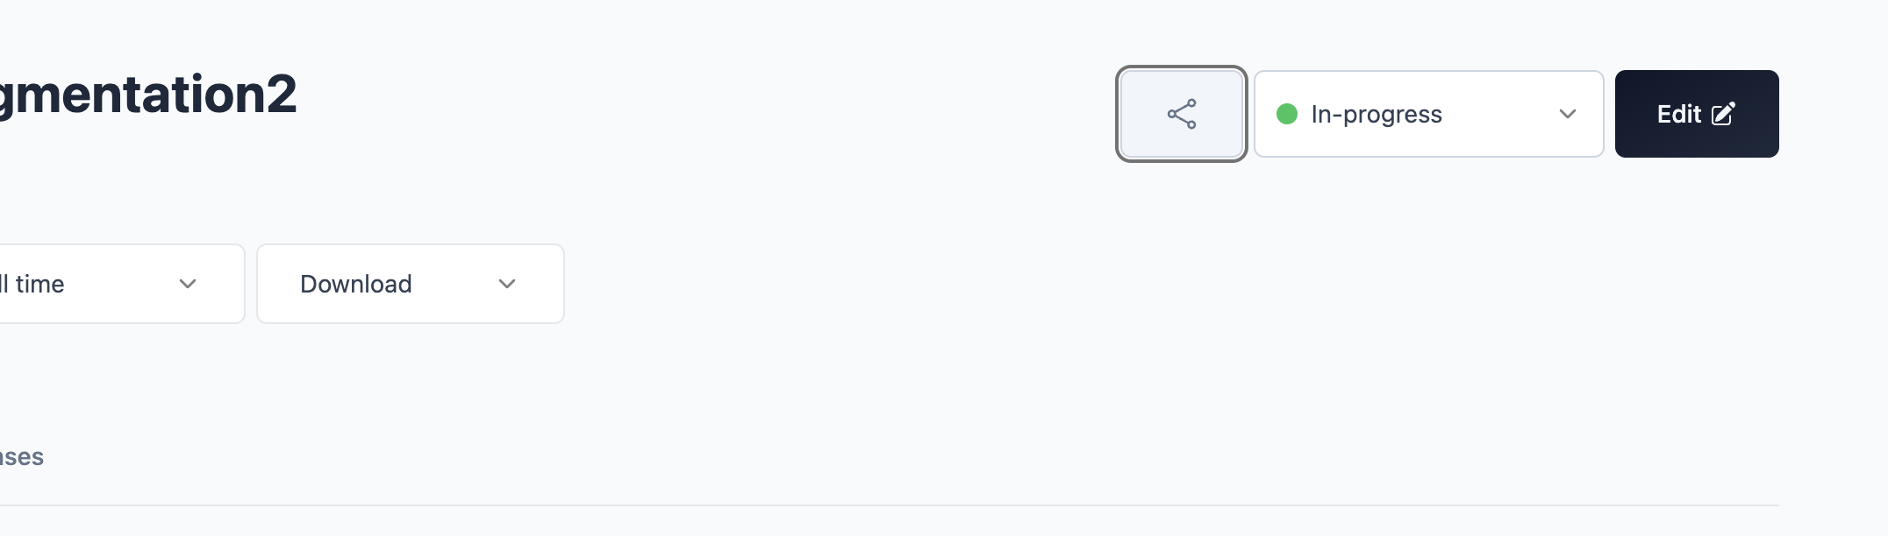
Task: Change project status from In-progress
Action: [1428, 113]
